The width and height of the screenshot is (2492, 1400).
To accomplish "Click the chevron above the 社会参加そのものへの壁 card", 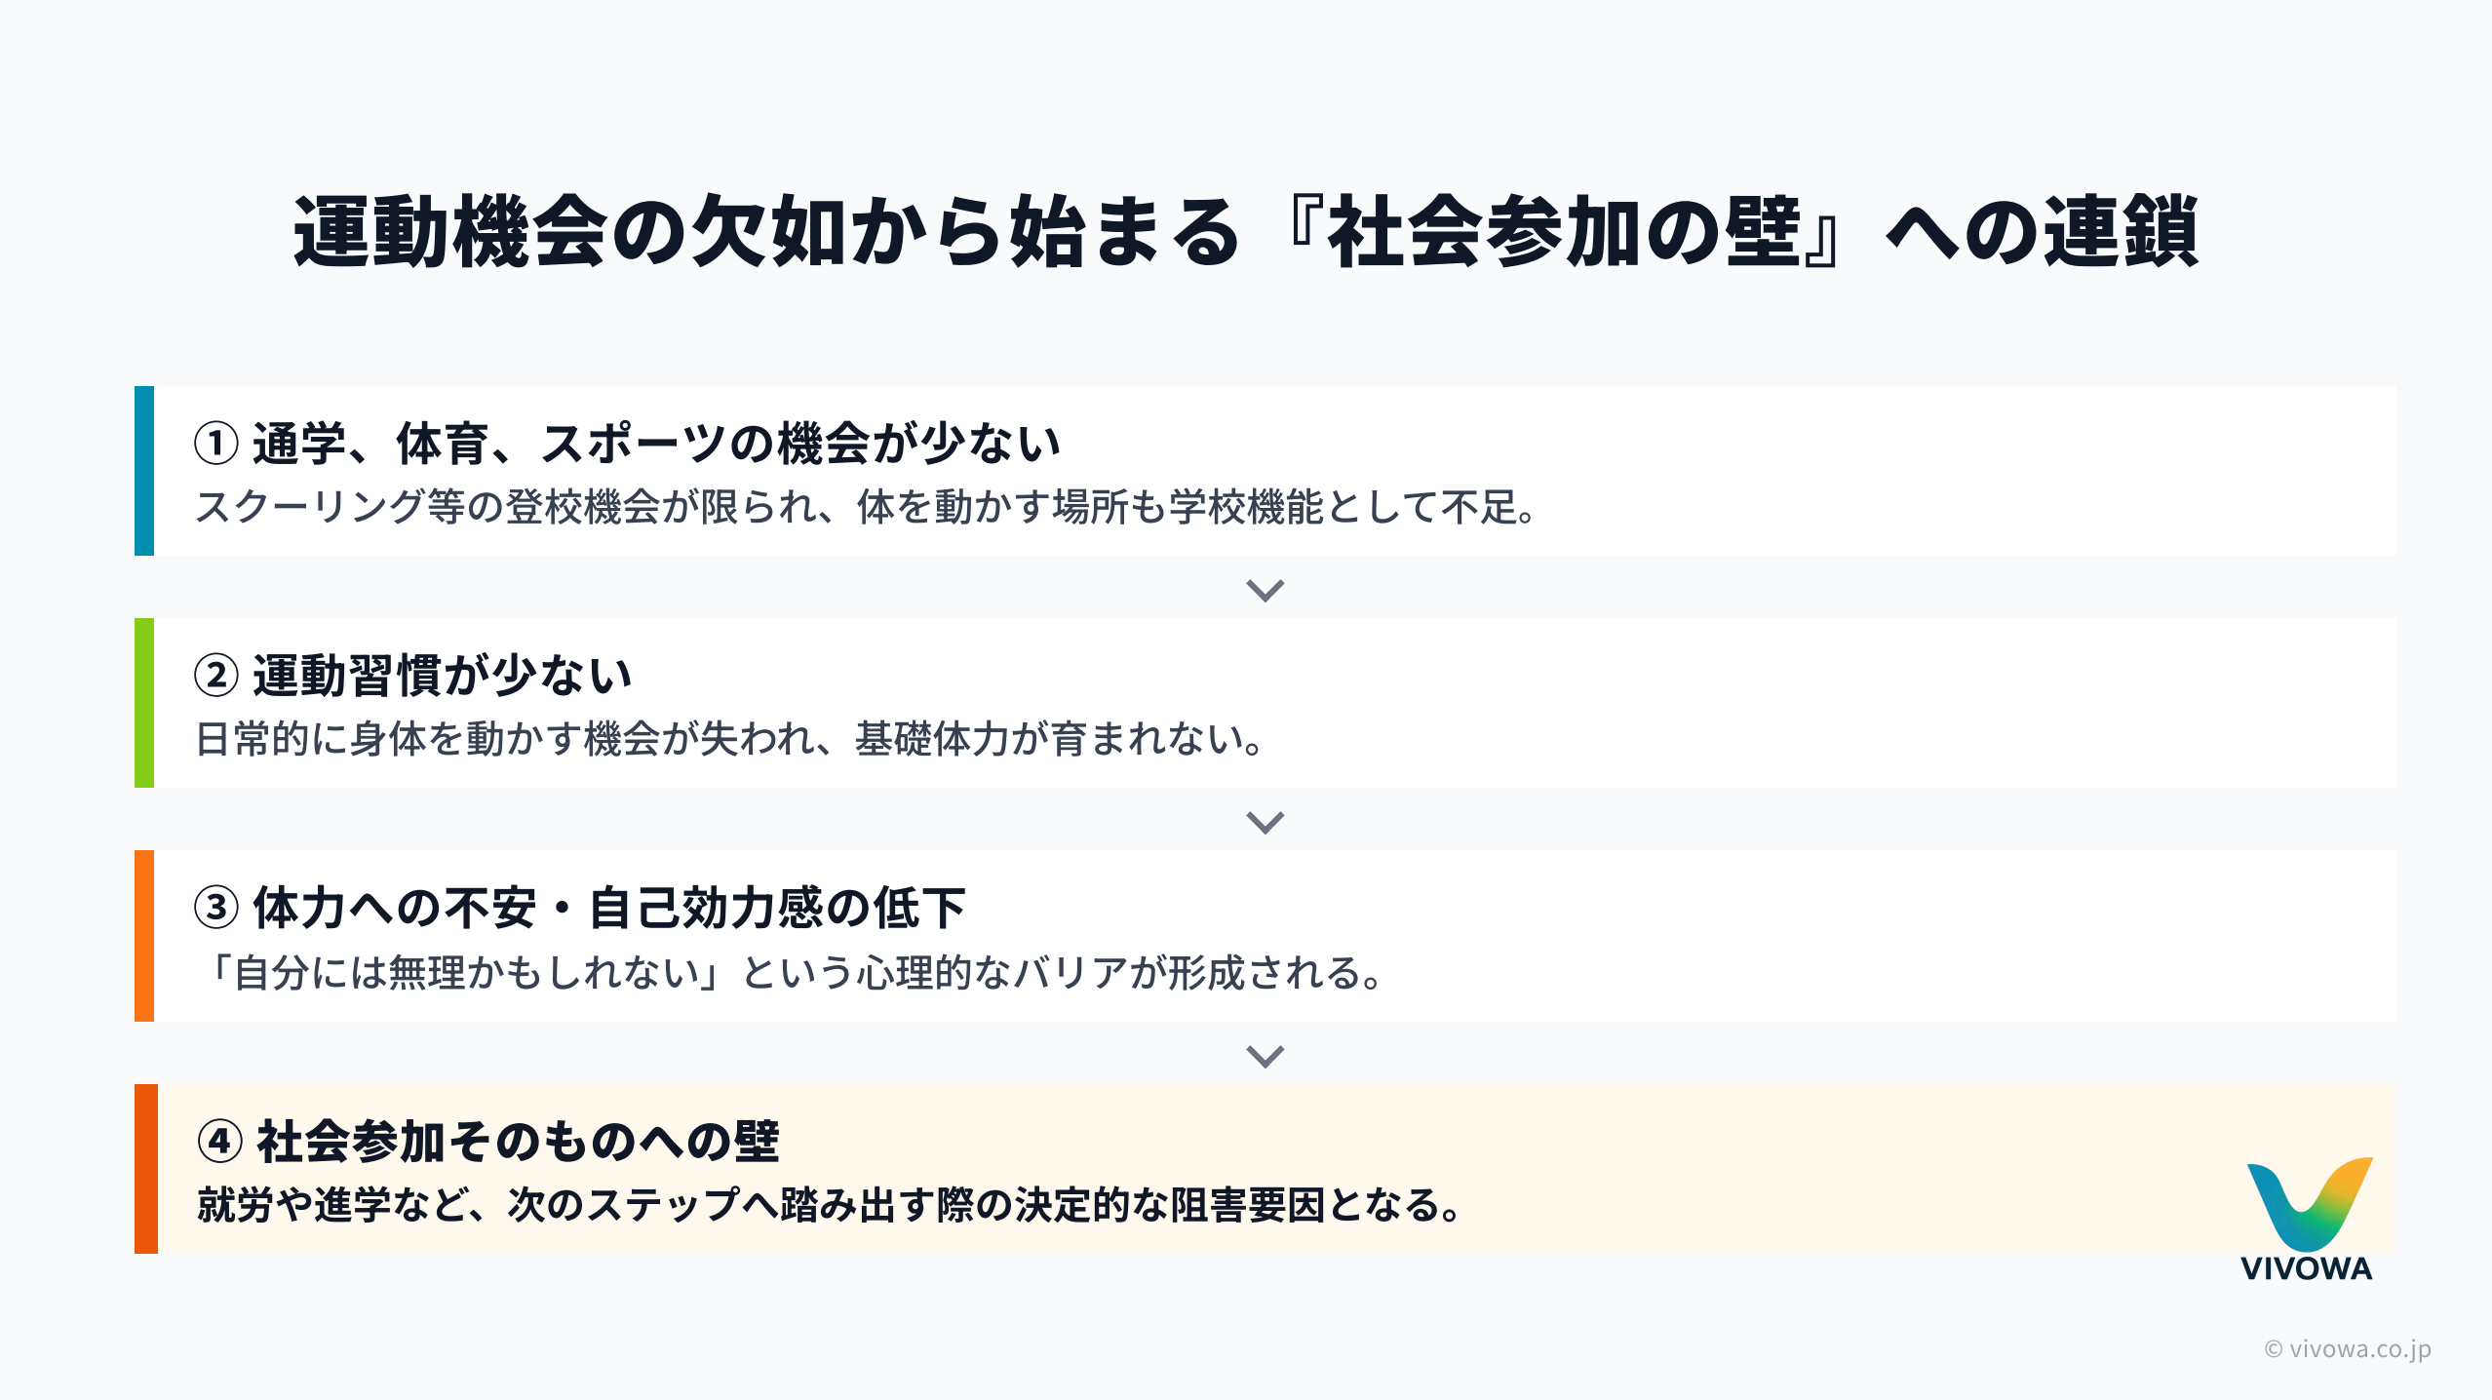I will point(1265,1056).
